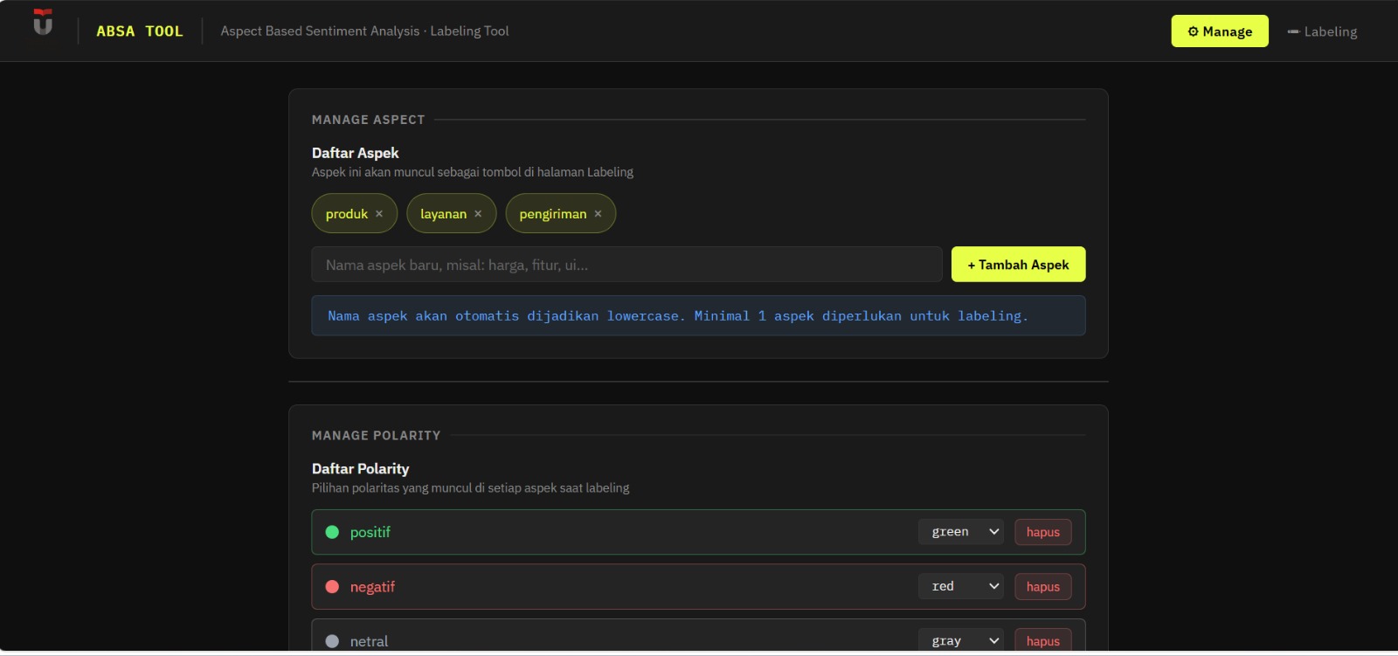This screenshot has width=1398, height=656.
Task: Delete the negatif polarity with hapus
Action: click(x=1043, y=587)
